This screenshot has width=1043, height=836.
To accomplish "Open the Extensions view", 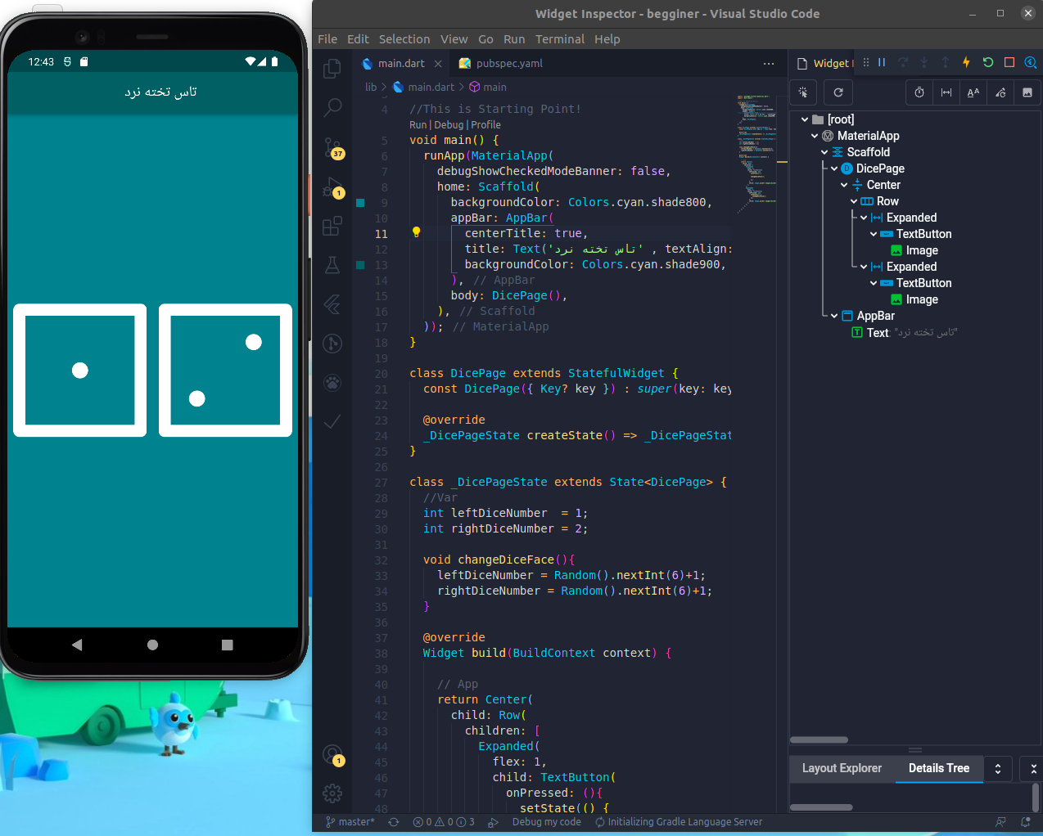I will coord(332,226).
